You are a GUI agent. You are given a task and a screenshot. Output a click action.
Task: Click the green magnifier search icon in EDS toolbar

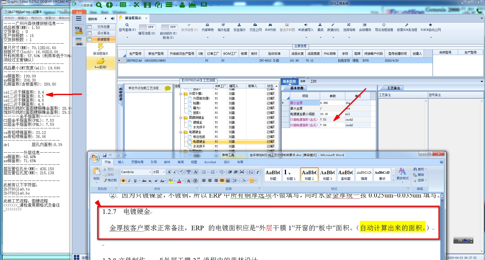(99, 5)
